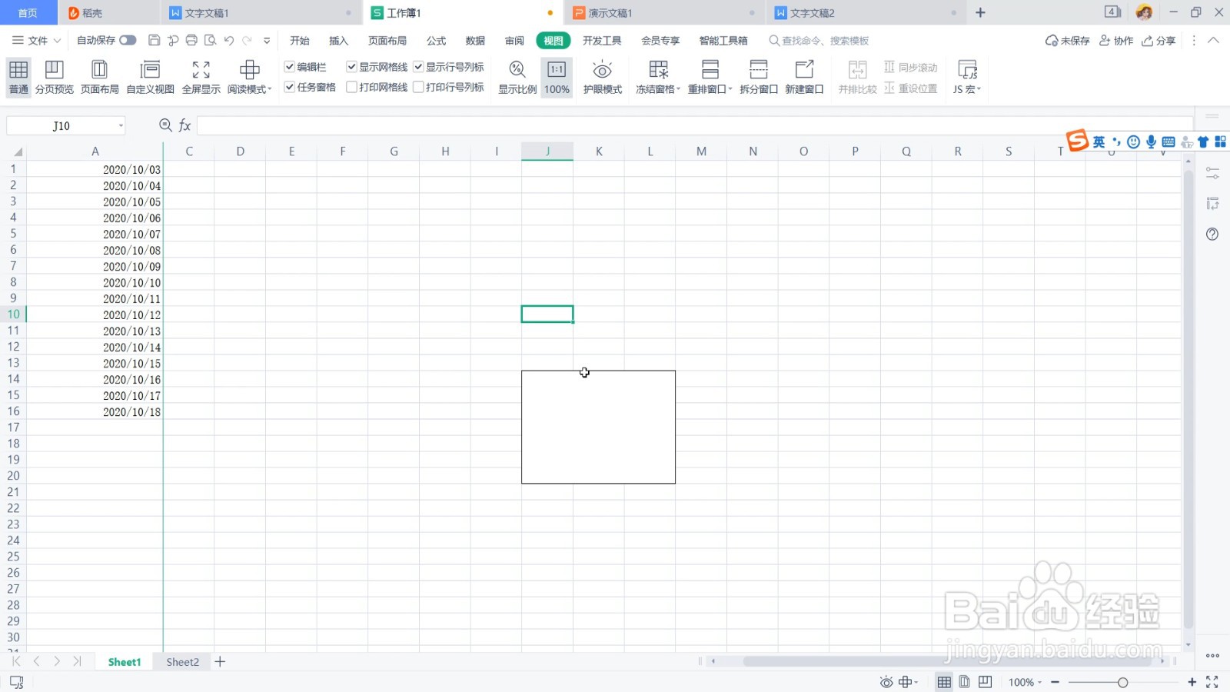
Task: Expand quick access toolbar customize arrow
Action: tap(267, 41)
